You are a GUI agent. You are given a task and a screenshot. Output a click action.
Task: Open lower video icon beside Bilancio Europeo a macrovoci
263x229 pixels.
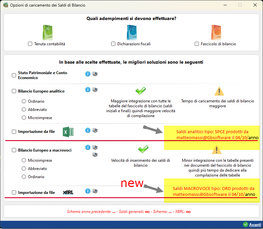[x=95, y=155]
